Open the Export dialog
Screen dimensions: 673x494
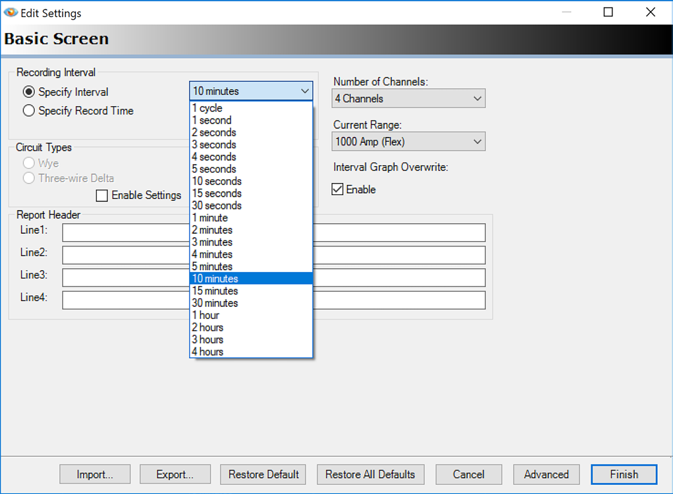(175, 474)
